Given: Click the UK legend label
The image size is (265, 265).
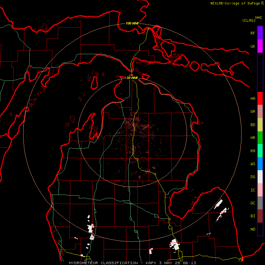Looking at the screenshot, I should coord(253,46).
